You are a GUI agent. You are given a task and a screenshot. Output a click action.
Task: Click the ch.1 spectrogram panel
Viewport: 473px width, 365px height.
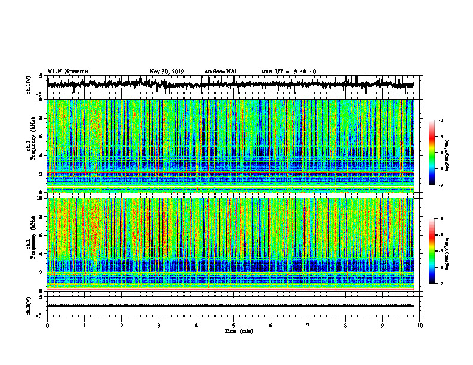tap(230, 146)
